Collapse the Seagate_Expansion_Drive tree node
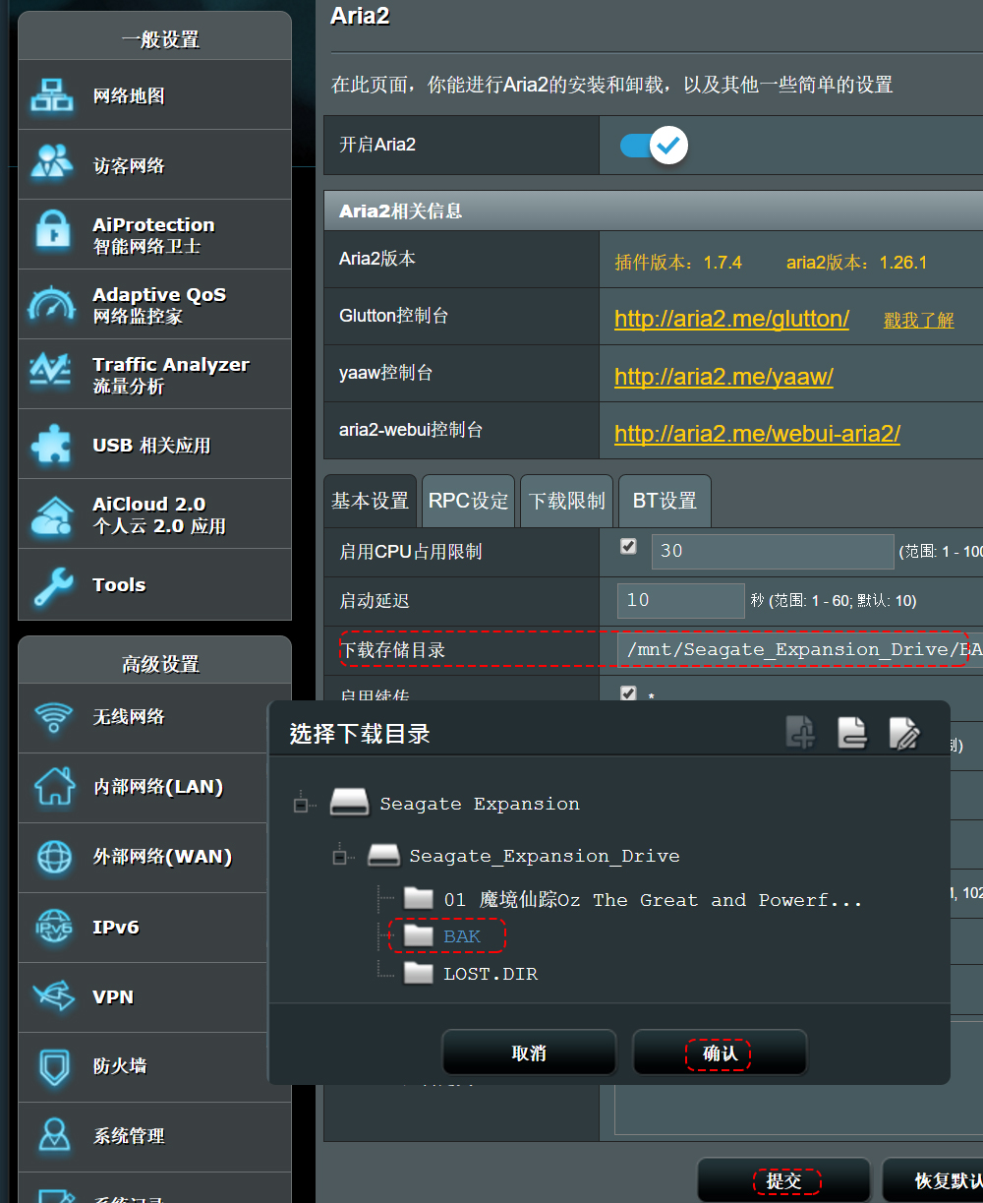983x1203 pixels. [x=340, y=857]
